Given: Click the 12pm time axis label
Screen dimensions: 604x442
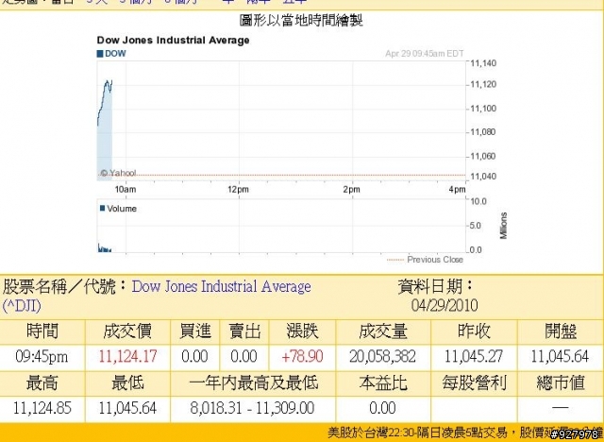Looking at the screenshot, I should point(238,189).
